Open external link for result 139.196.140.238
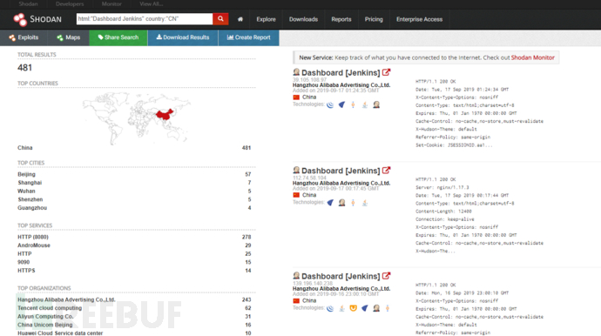 coord(387,276)
